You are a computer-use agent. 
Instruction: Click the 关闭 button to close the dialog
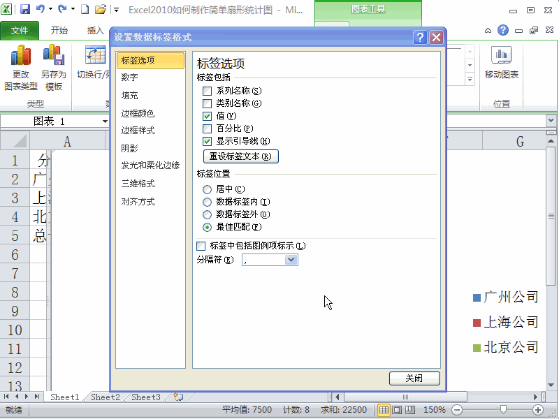[x=414, y=378]
